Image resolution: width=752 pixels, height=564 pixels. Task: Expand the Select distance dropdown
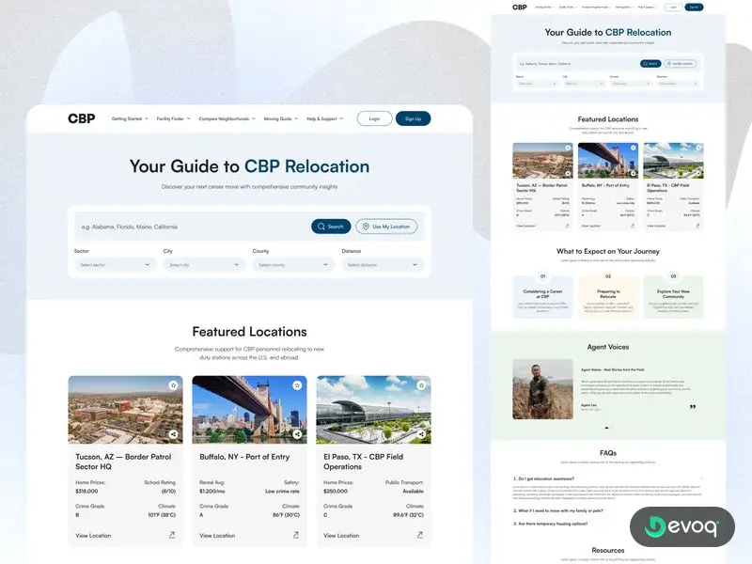(x=383, y=265)
